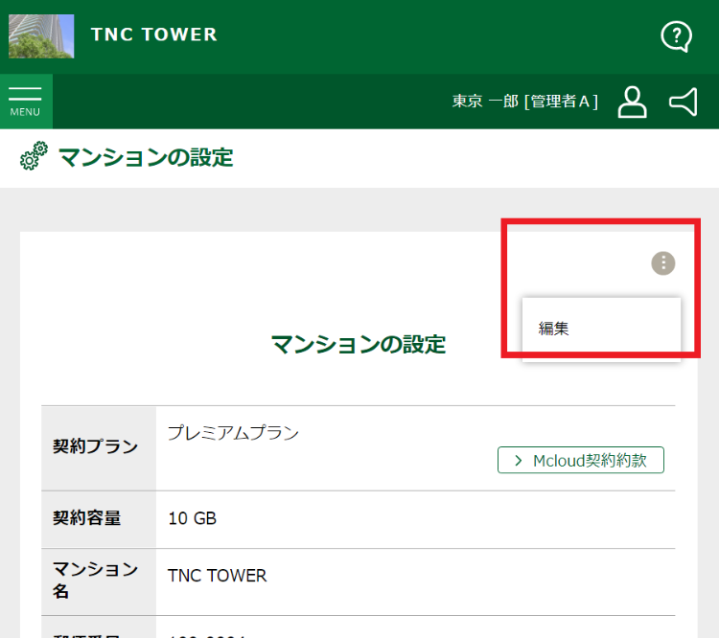Select the マンション名 row label

[x=95, y=581]
